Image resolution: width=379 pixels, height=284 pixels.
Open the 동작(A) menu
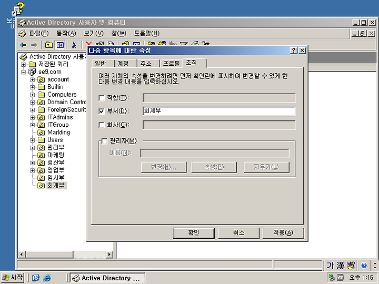coord(66,33)
